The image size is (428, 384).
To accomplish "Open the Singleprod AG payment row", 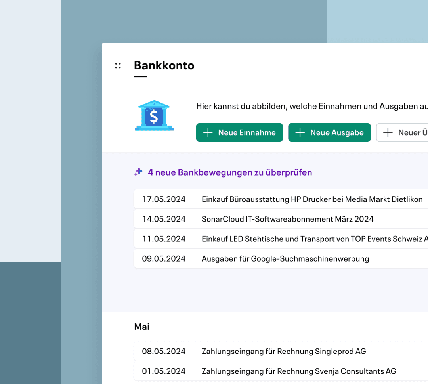I will click(x=281, y=351).
